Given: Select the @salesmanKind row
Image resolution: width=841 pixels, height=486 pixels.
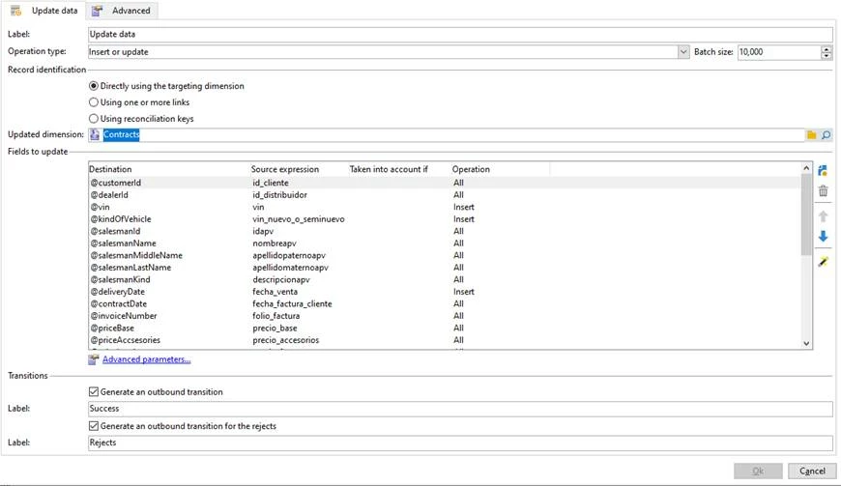Looking at the screenshot, I should [x=445, y=279].
